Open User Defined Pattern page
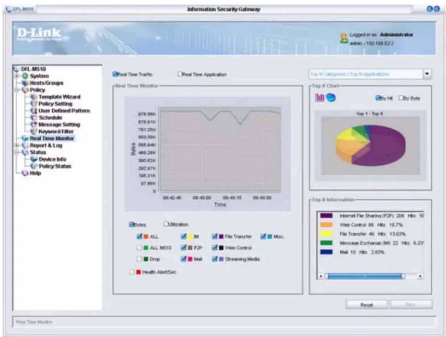446x337 pixels. point(64,111)
